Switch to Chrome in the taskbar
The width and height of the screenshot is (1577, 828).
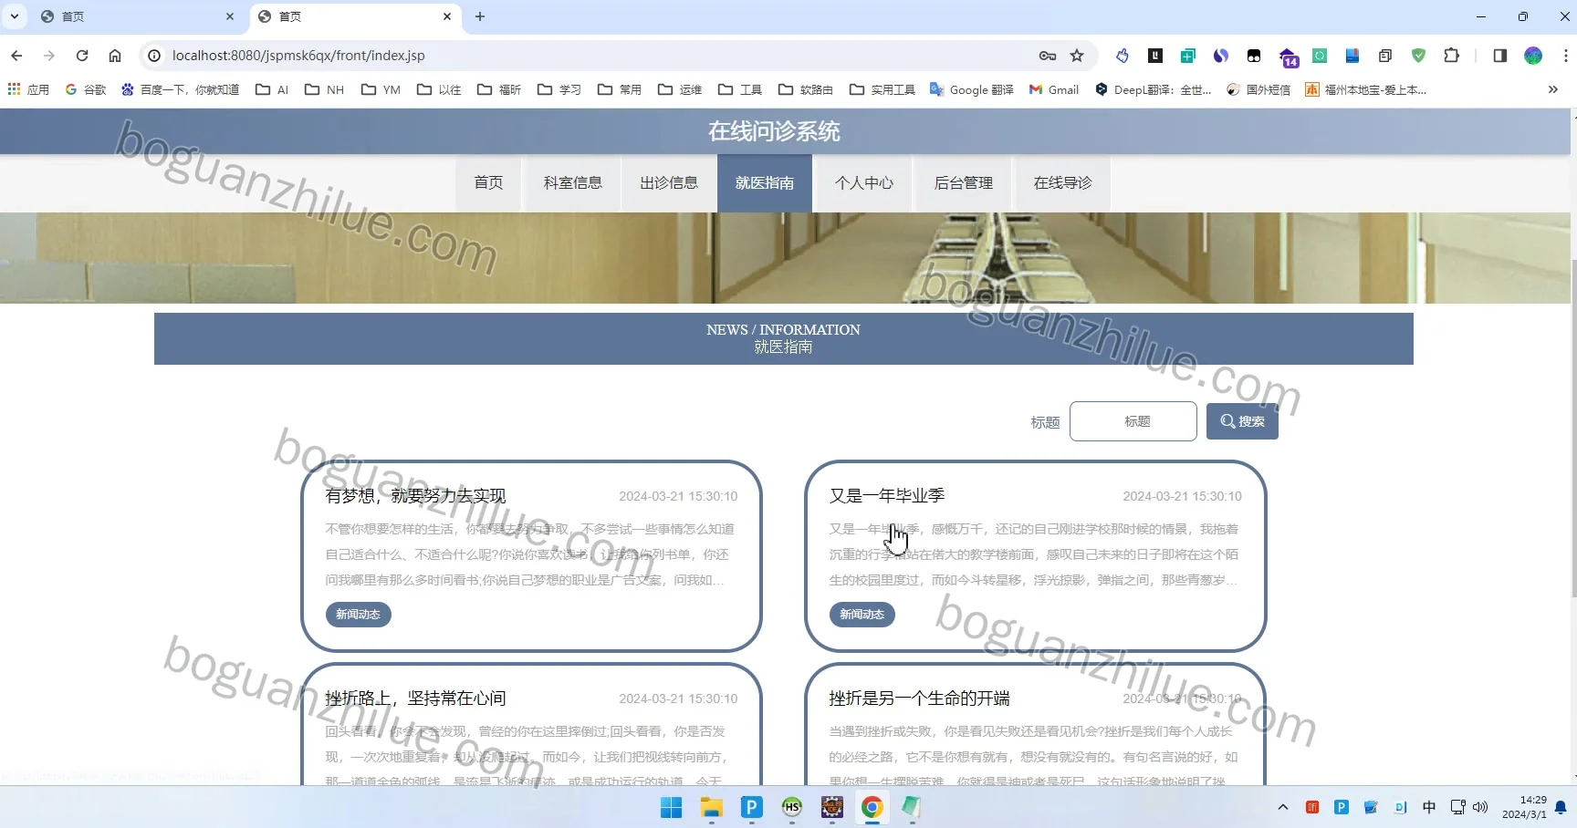(x=872, y=807)
